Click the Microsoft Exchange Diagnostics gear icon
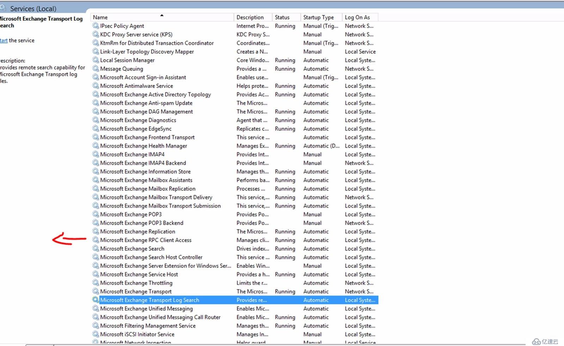Screen dimensions: 564x346 (96, 120)
